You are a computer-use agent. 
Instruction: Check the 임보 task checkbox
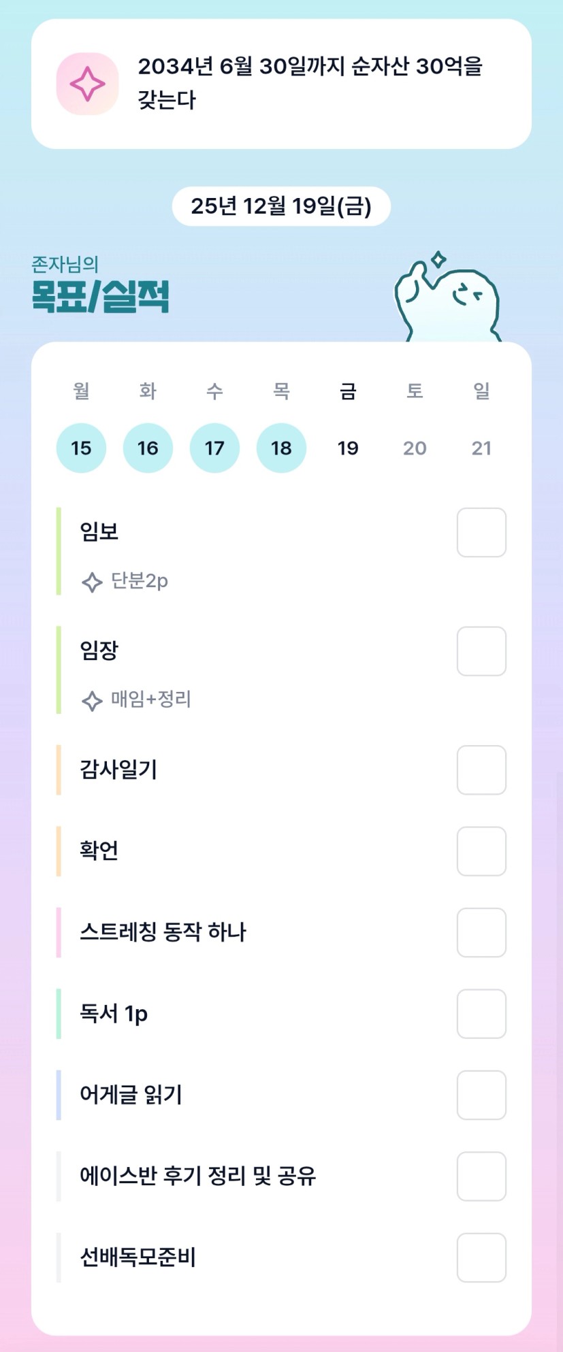point(481,532)
